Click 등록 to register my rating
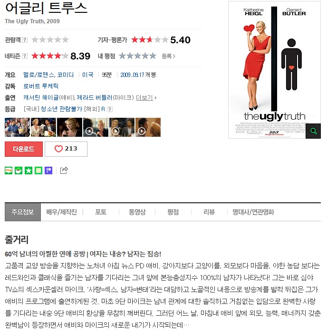Screen dimensions: 327x331 click(x=168, y=56)
